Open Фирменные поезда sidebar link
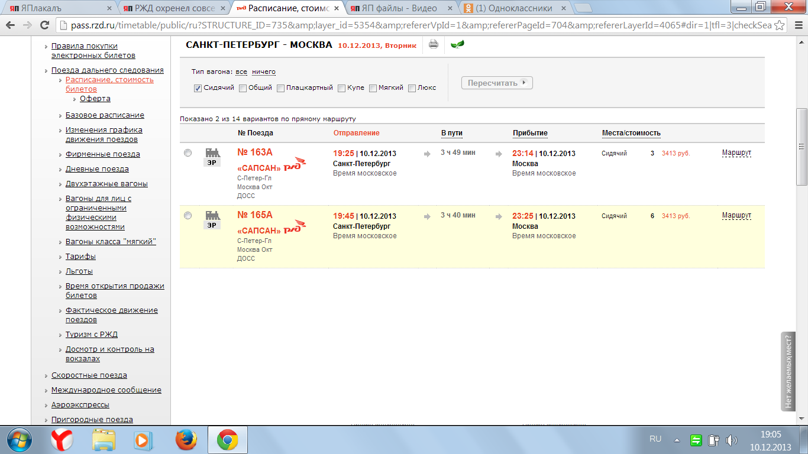The image size is (808, 454). coord(103,154)
